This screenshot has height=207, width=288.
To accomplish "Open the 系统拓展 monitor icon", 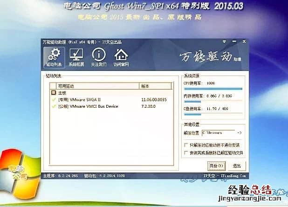I will (x=76, y=57).
